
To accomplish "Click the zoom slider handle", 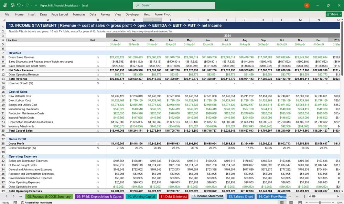I will (x=320, y=202).
